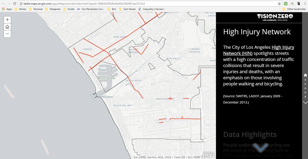Go to home section in side navigation
This screenshot has width=308, height=159.
[305, 75]
